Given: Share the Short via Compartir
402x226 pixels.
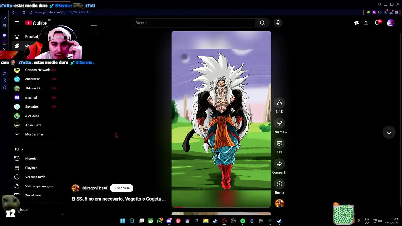Looking at the screenshot, I should pos(280,164).
